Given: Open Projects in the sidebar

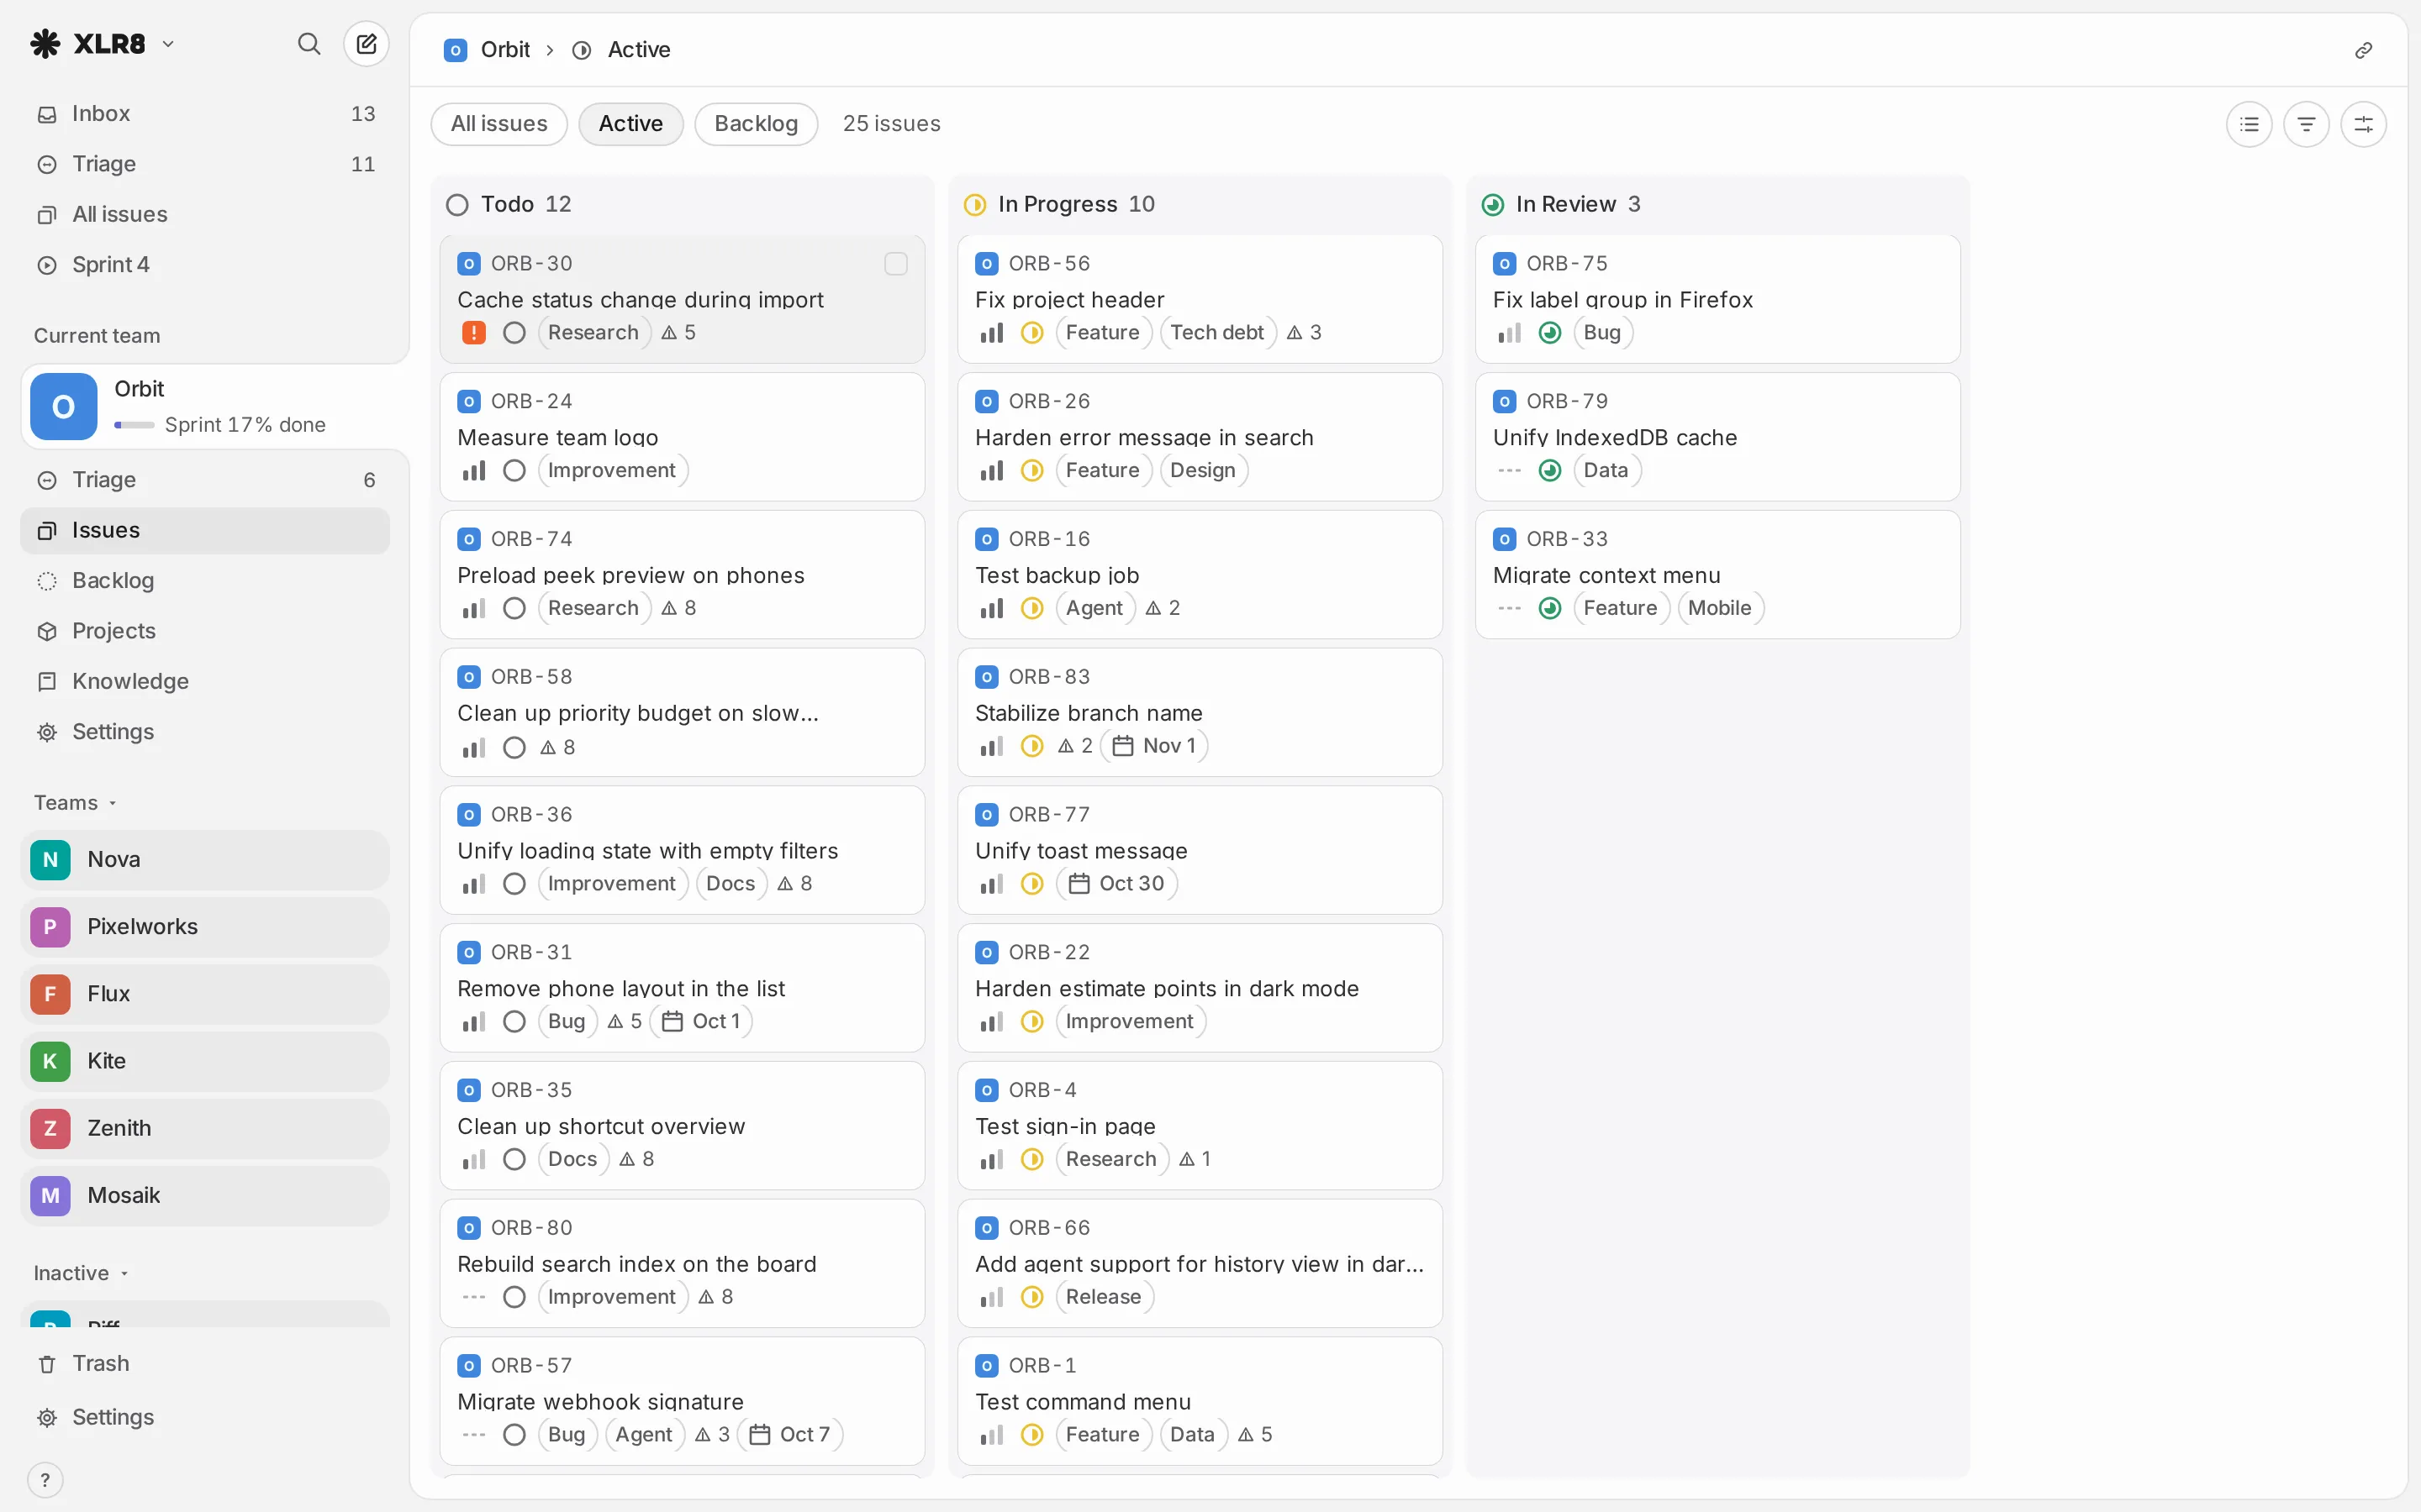Looking at the screenshot, I should click(205, 631).
